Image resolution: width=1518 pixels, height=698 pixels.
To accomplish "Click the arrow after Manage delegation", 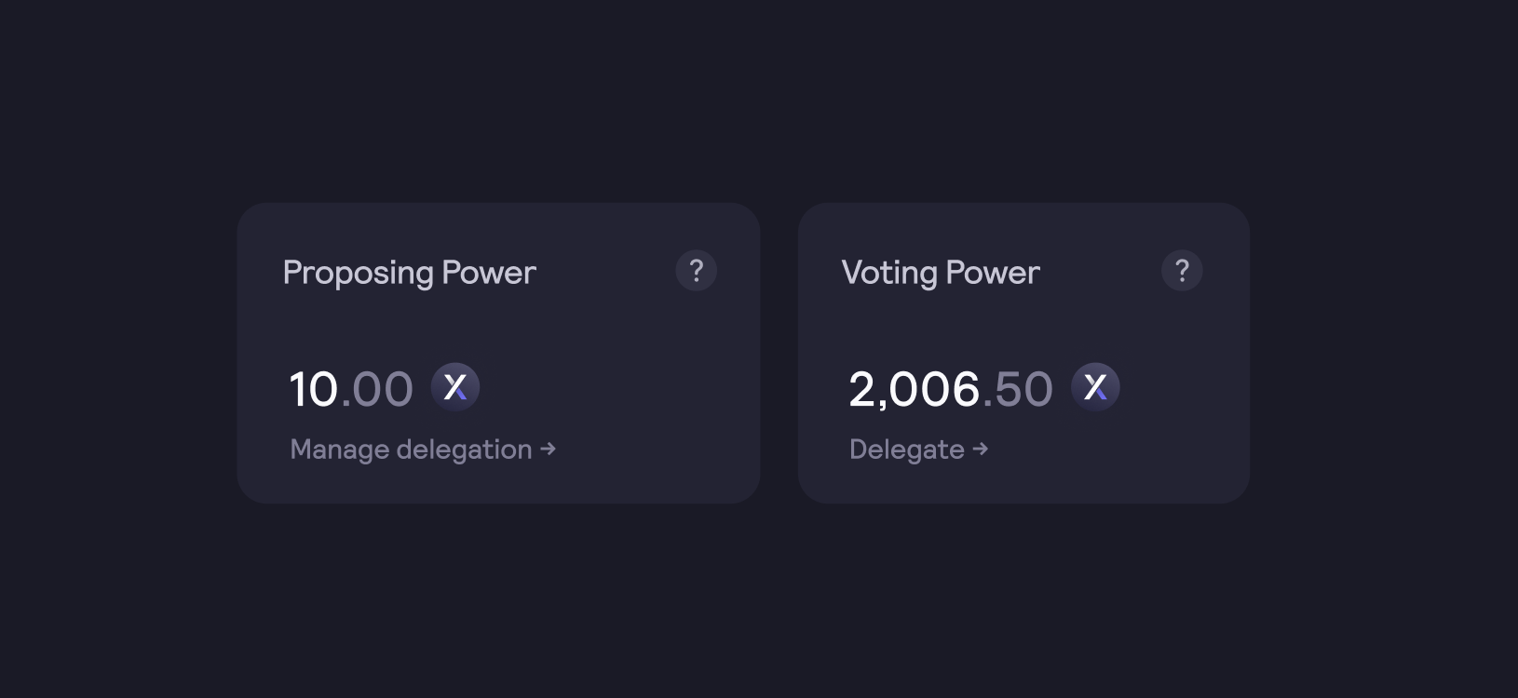I will (549, 449).
